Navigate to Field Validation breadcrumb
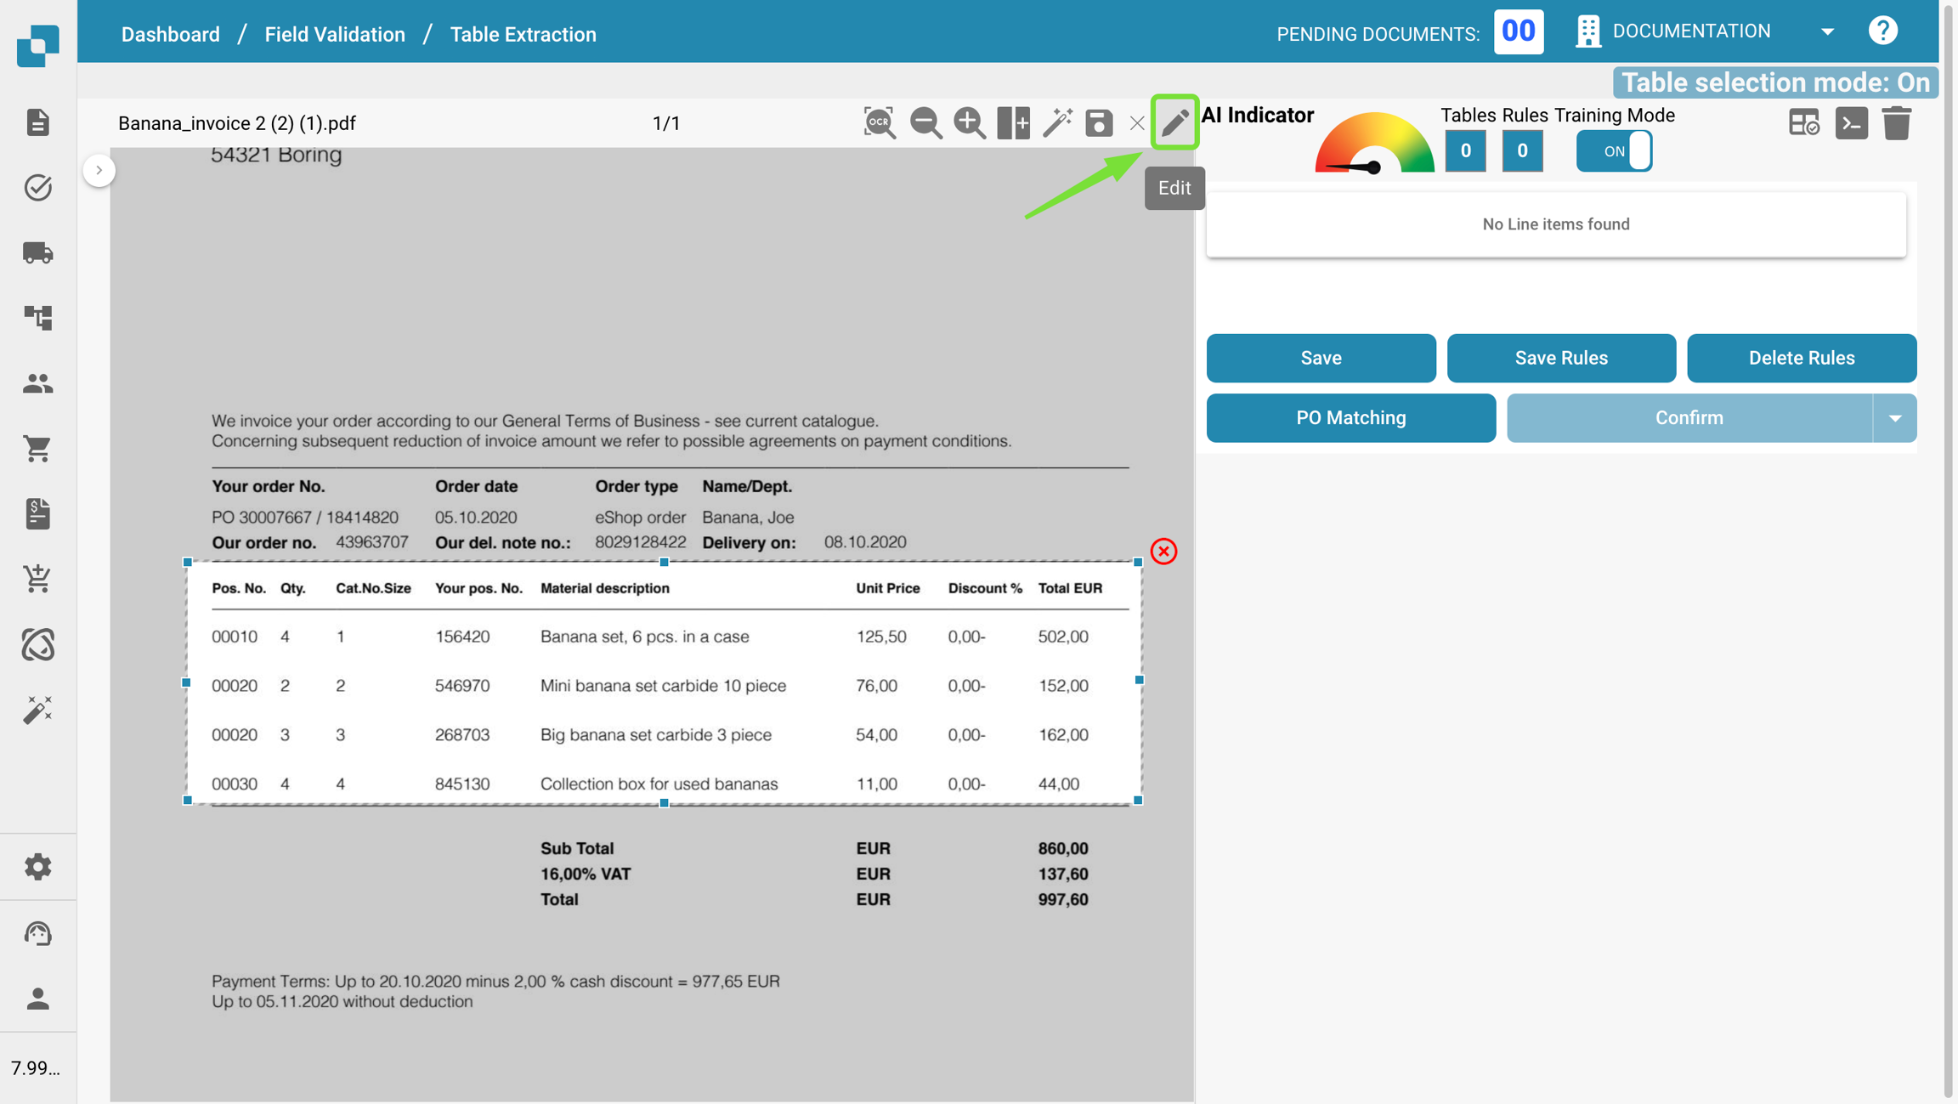The width and height of the screenshot is (1958, 1104). (335, 34)
